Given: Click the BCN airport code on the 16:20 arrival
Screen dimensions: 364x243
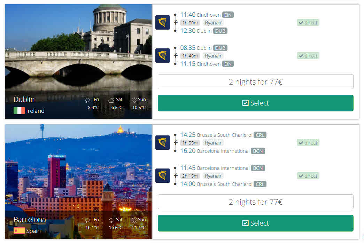Looking at the screenshot, I should (x=258, y=151).
